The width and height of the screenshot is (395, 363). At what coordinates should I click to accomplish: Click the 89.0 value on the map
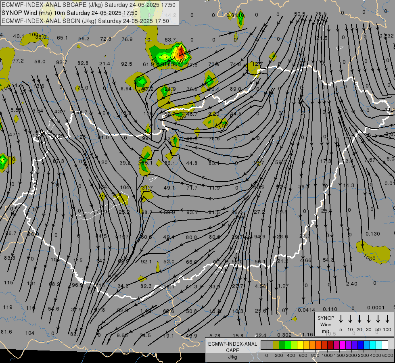(236, 89)
